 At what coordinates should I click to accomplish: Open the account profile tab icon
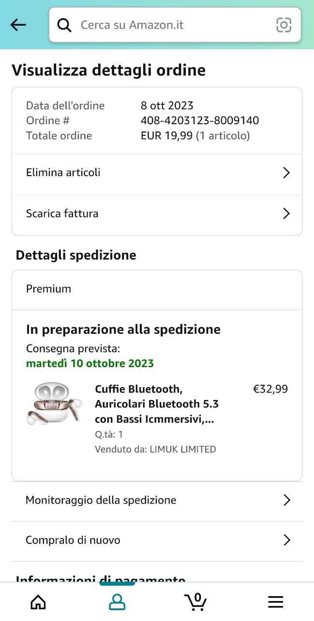coord(117,602)
